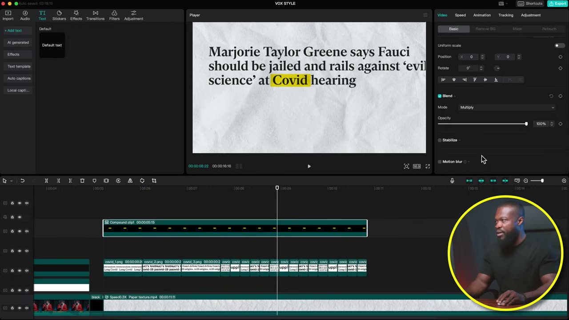Screen dimensions: 569x320
Task: Open the selection tool dropdown arrow
Action: point(11,181)
